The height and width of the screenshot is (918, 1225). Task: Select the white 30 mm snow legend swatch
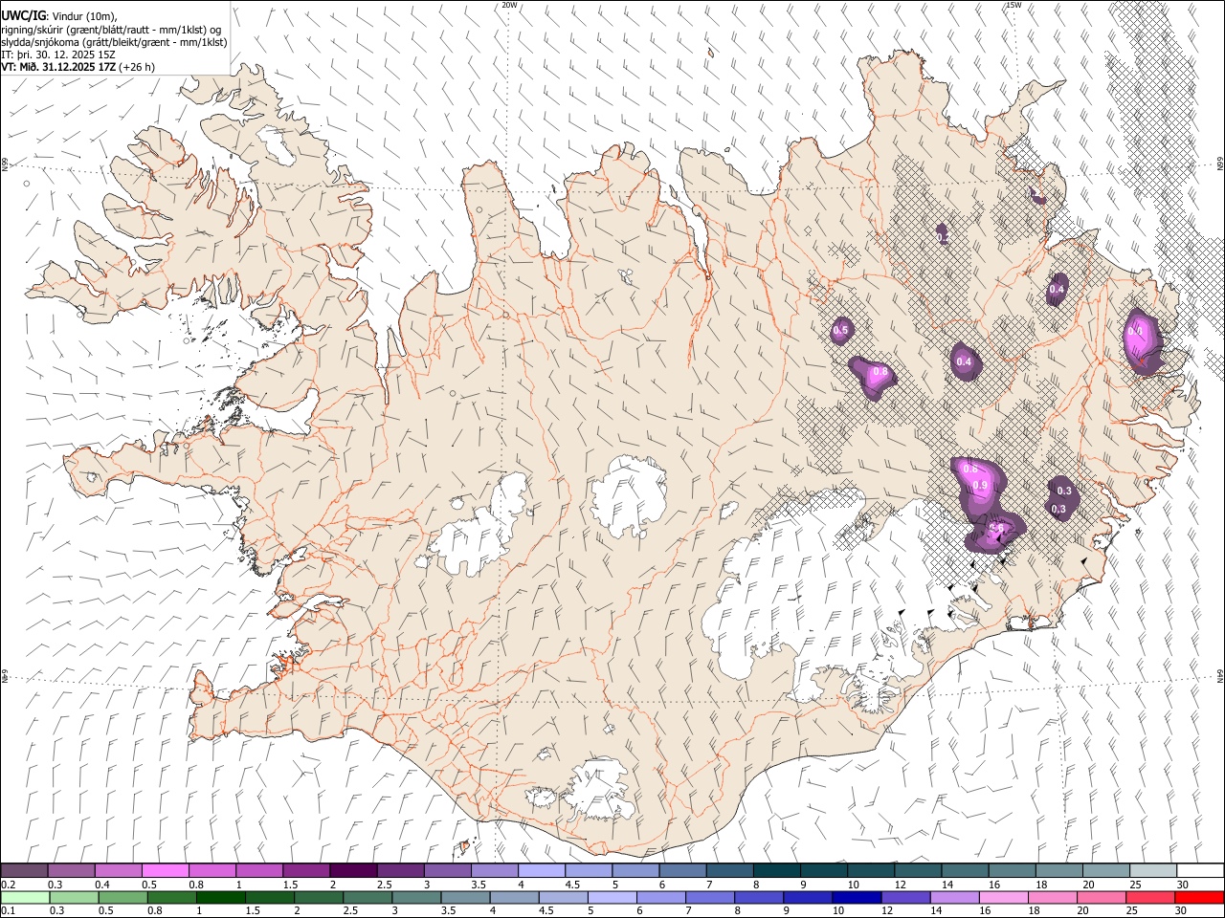click(1199, 871)
